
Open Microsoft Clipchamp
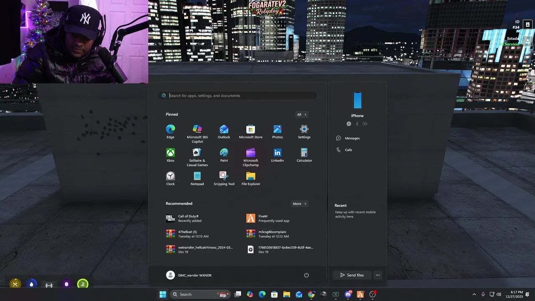pyautogui.click(x=251, y=157)
